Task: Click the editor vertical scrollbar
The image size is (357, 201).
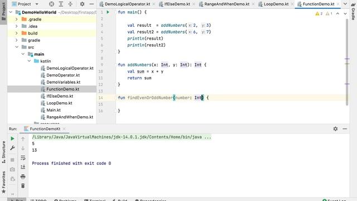Action: pyautogui.click(x=347, y=62)
